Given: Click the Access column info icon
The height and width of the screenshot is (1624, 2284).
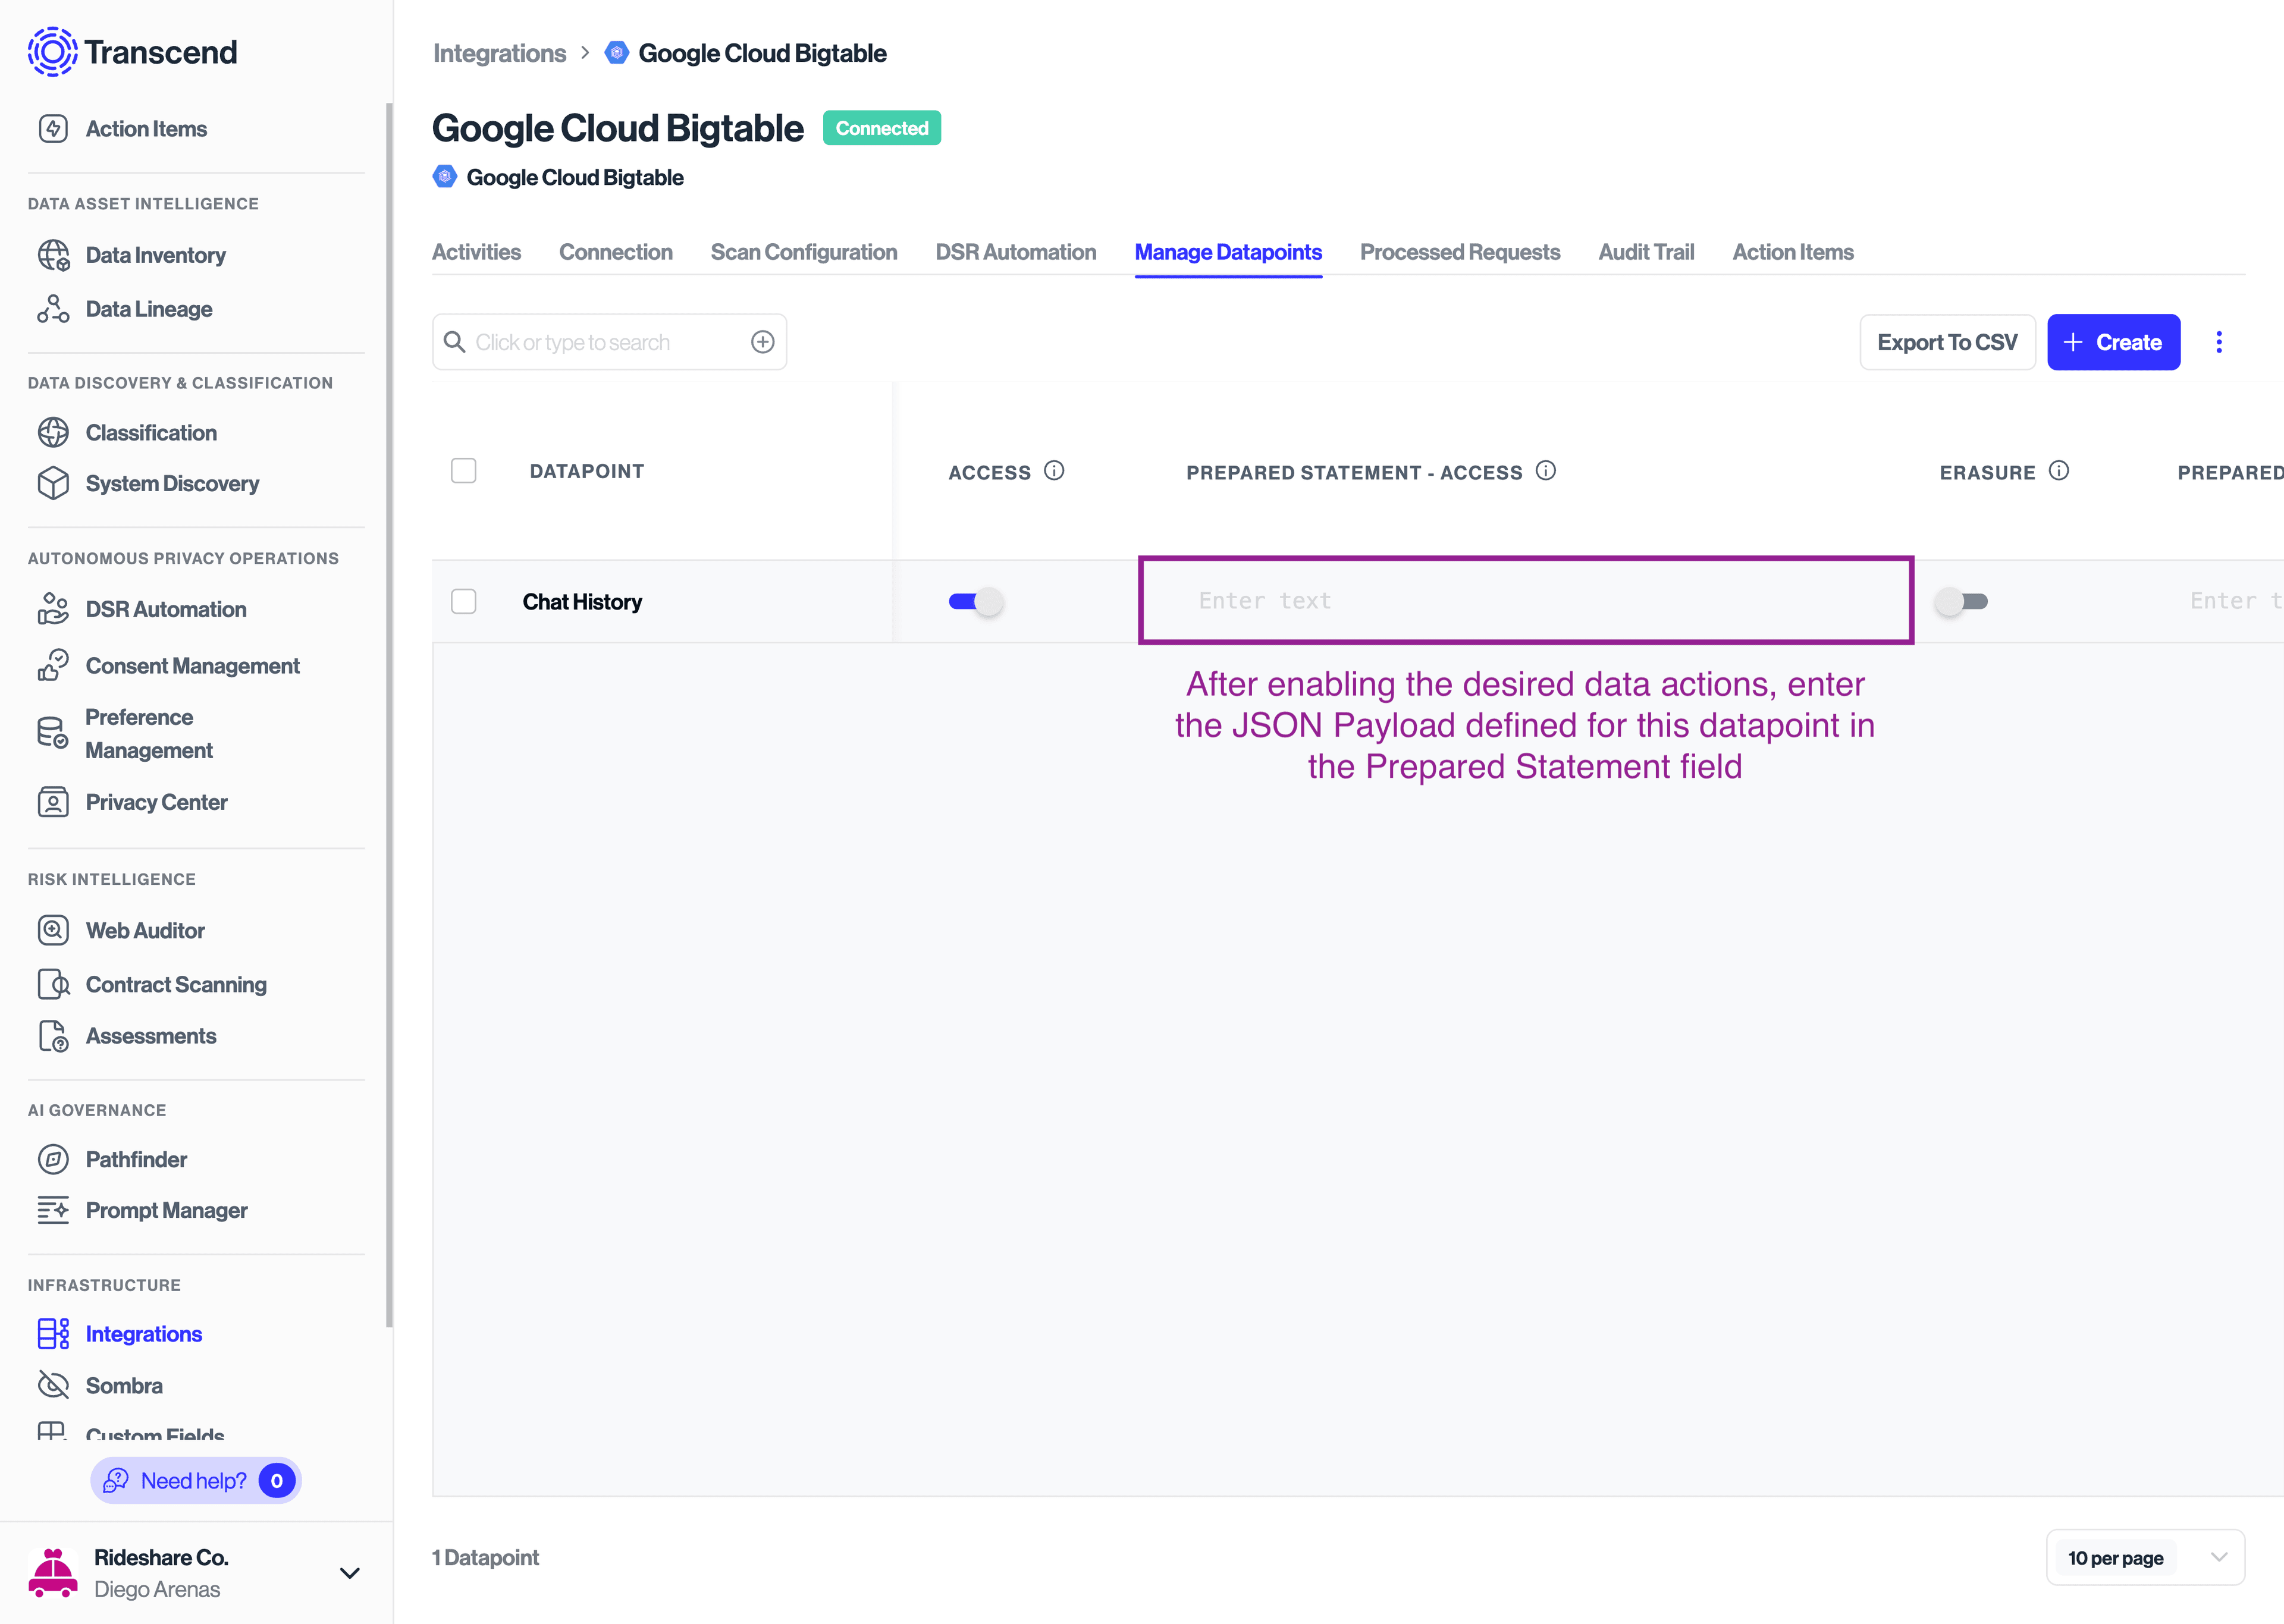Looking at the screenshot, I should pyautogui.click(x=1054, y=470).
